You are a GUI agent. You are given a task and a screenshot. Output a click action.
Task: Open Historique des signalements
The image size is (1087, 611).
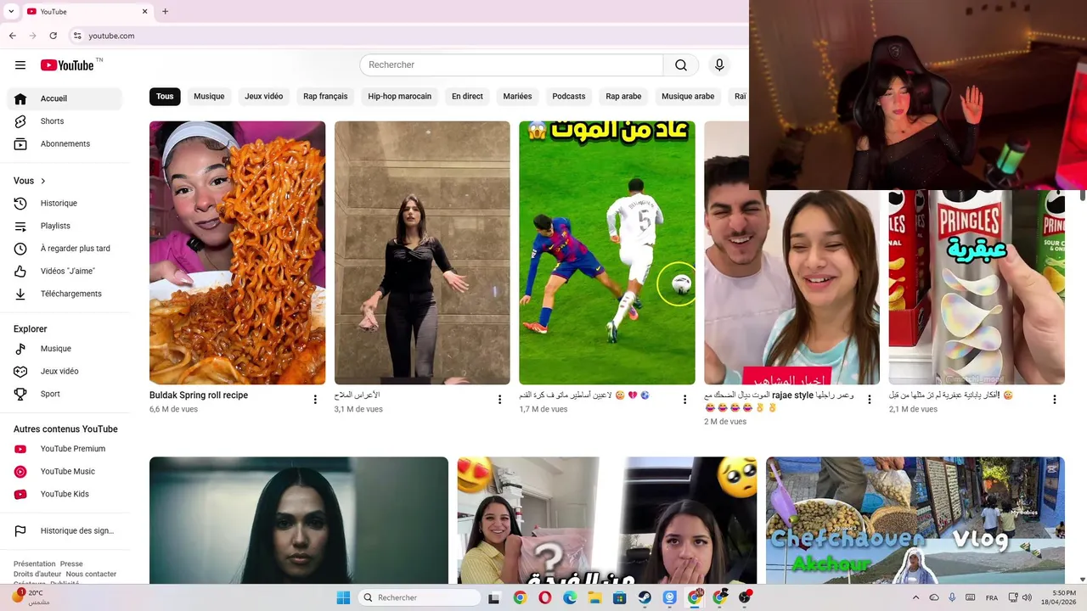coord(65,531)
